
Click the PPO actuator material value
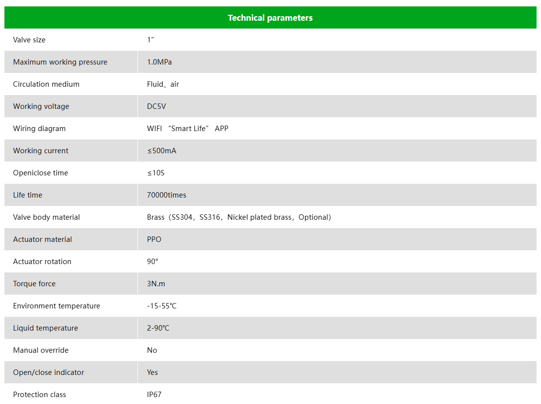click(154, 239)
